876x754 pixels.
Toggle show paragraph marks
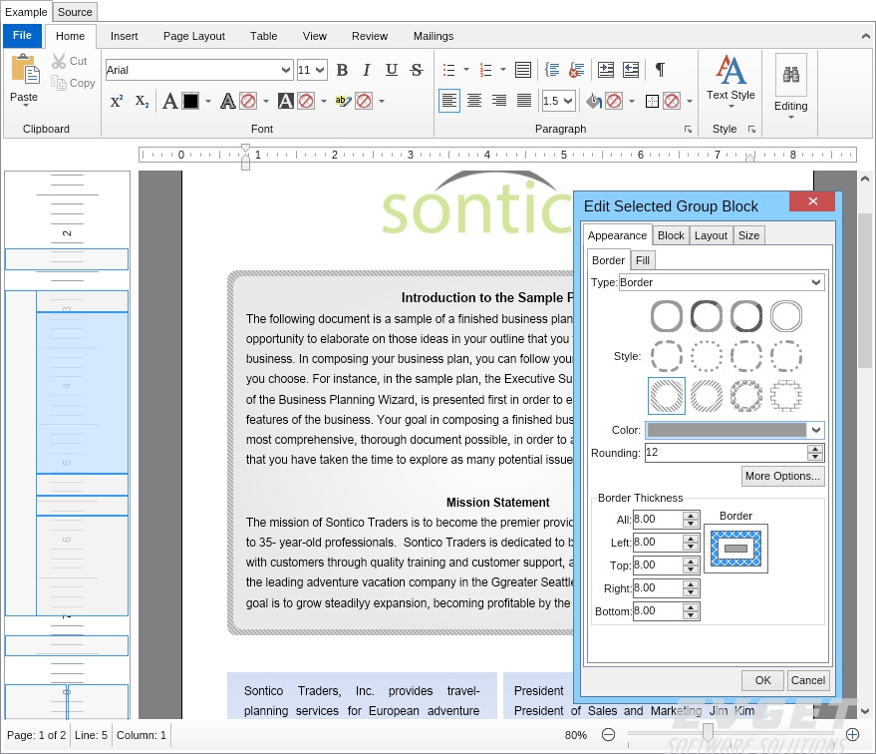tap(660, 70)
